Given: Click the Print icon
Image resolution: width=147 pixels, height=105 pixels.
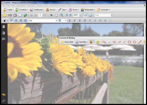Looking at the screenshot, I should click(x=10, y=15).
